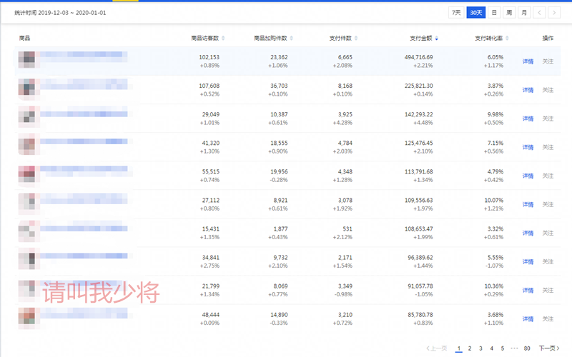The height and width of the screenshot is (357, 572).
Task: Open 详情 for the last product row
Action: tap(528, 318)
